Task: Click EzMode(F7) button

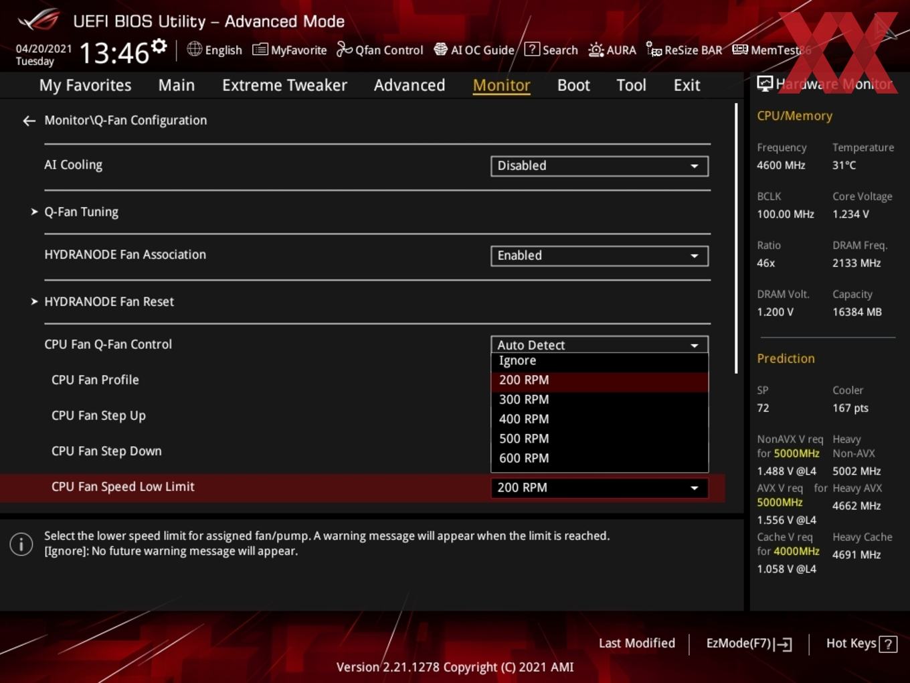Action: click(x=749, y=643)
